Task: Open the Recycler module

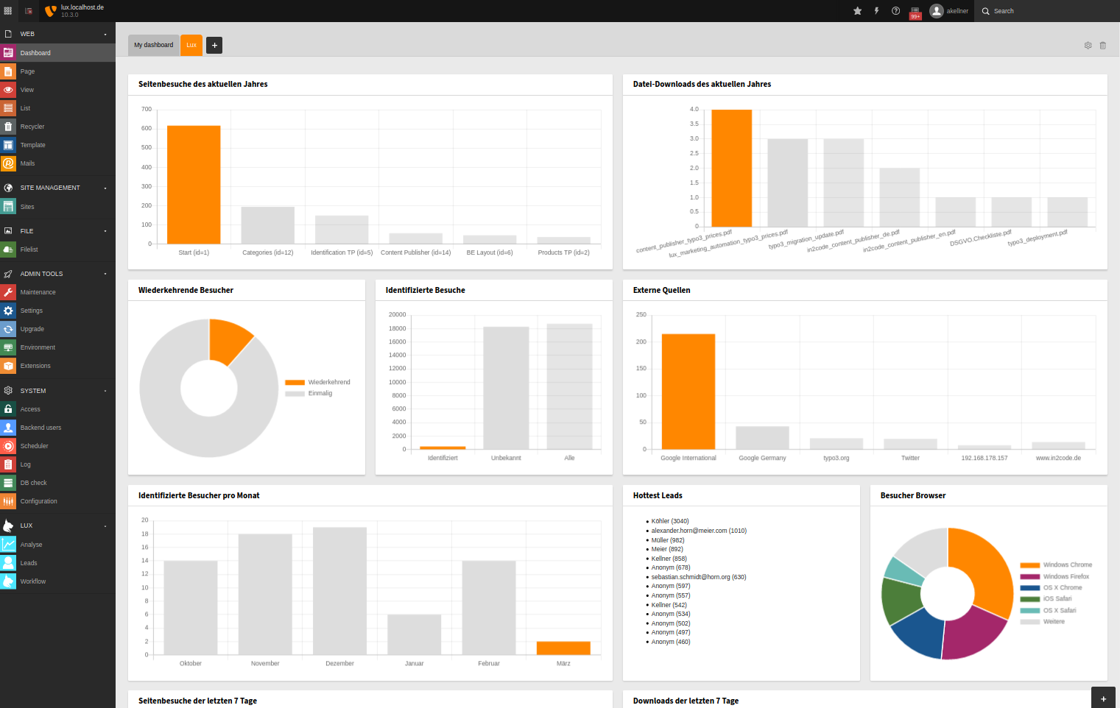Action: [32, 127]
